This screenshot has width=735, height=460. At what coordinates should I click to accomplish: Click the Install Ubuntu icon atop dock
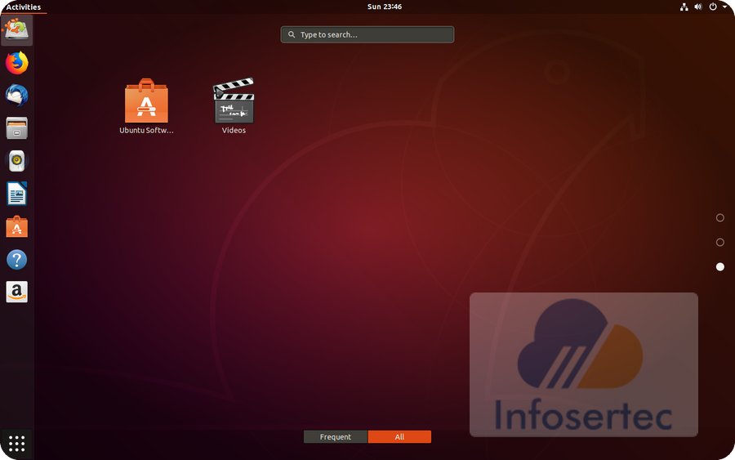pos(16,30)
